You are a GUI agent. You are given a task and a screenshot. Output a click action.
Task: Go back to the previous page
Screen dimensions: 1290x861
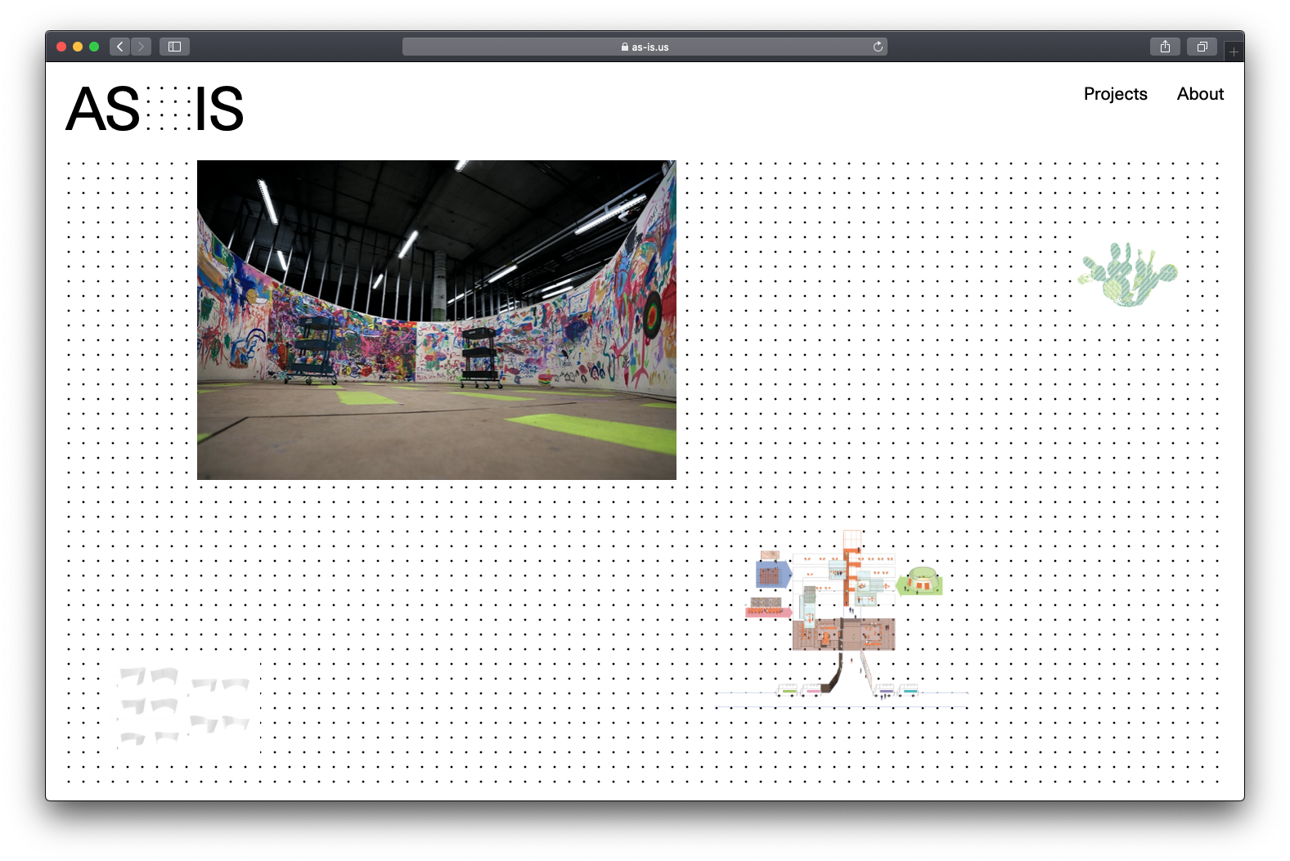(x=120, y=47)
